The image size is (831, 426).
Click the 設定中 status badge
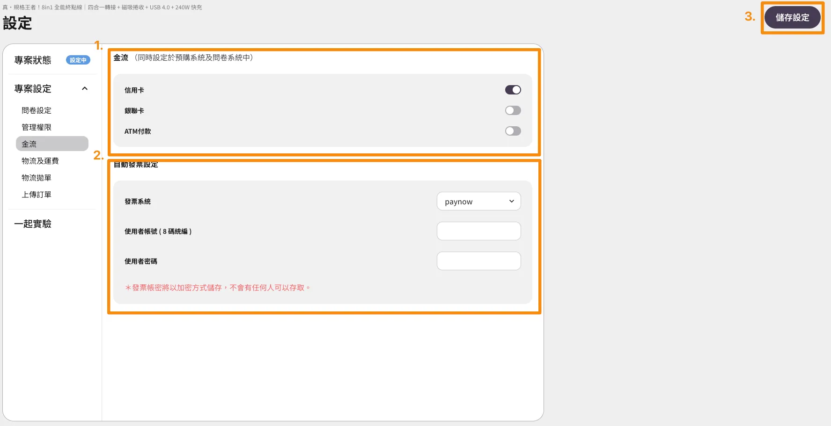click(x=78, y=60)
